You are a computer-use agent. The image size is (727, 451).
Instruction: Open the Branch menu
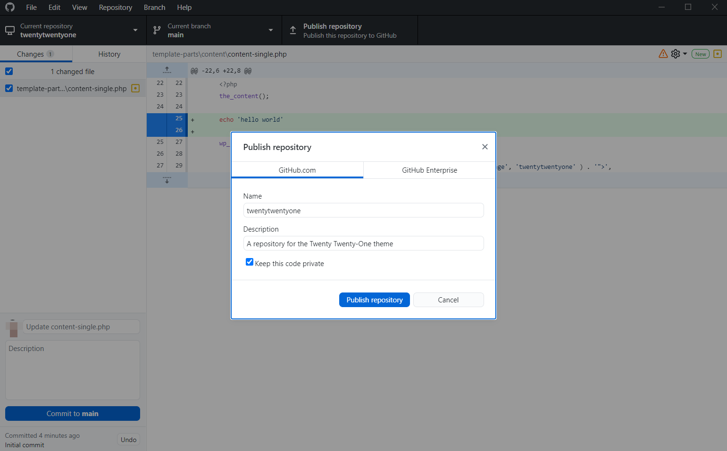point(154,7)
